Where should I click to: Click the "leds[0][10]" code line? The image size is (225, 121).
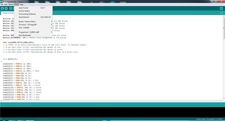tap(22, 88)
